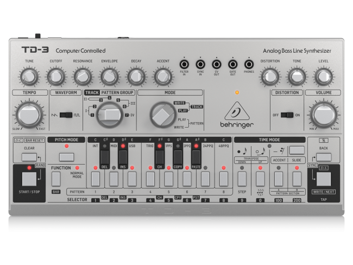Click the MODE rotary selector
The image size is (353, 265).
163,115
